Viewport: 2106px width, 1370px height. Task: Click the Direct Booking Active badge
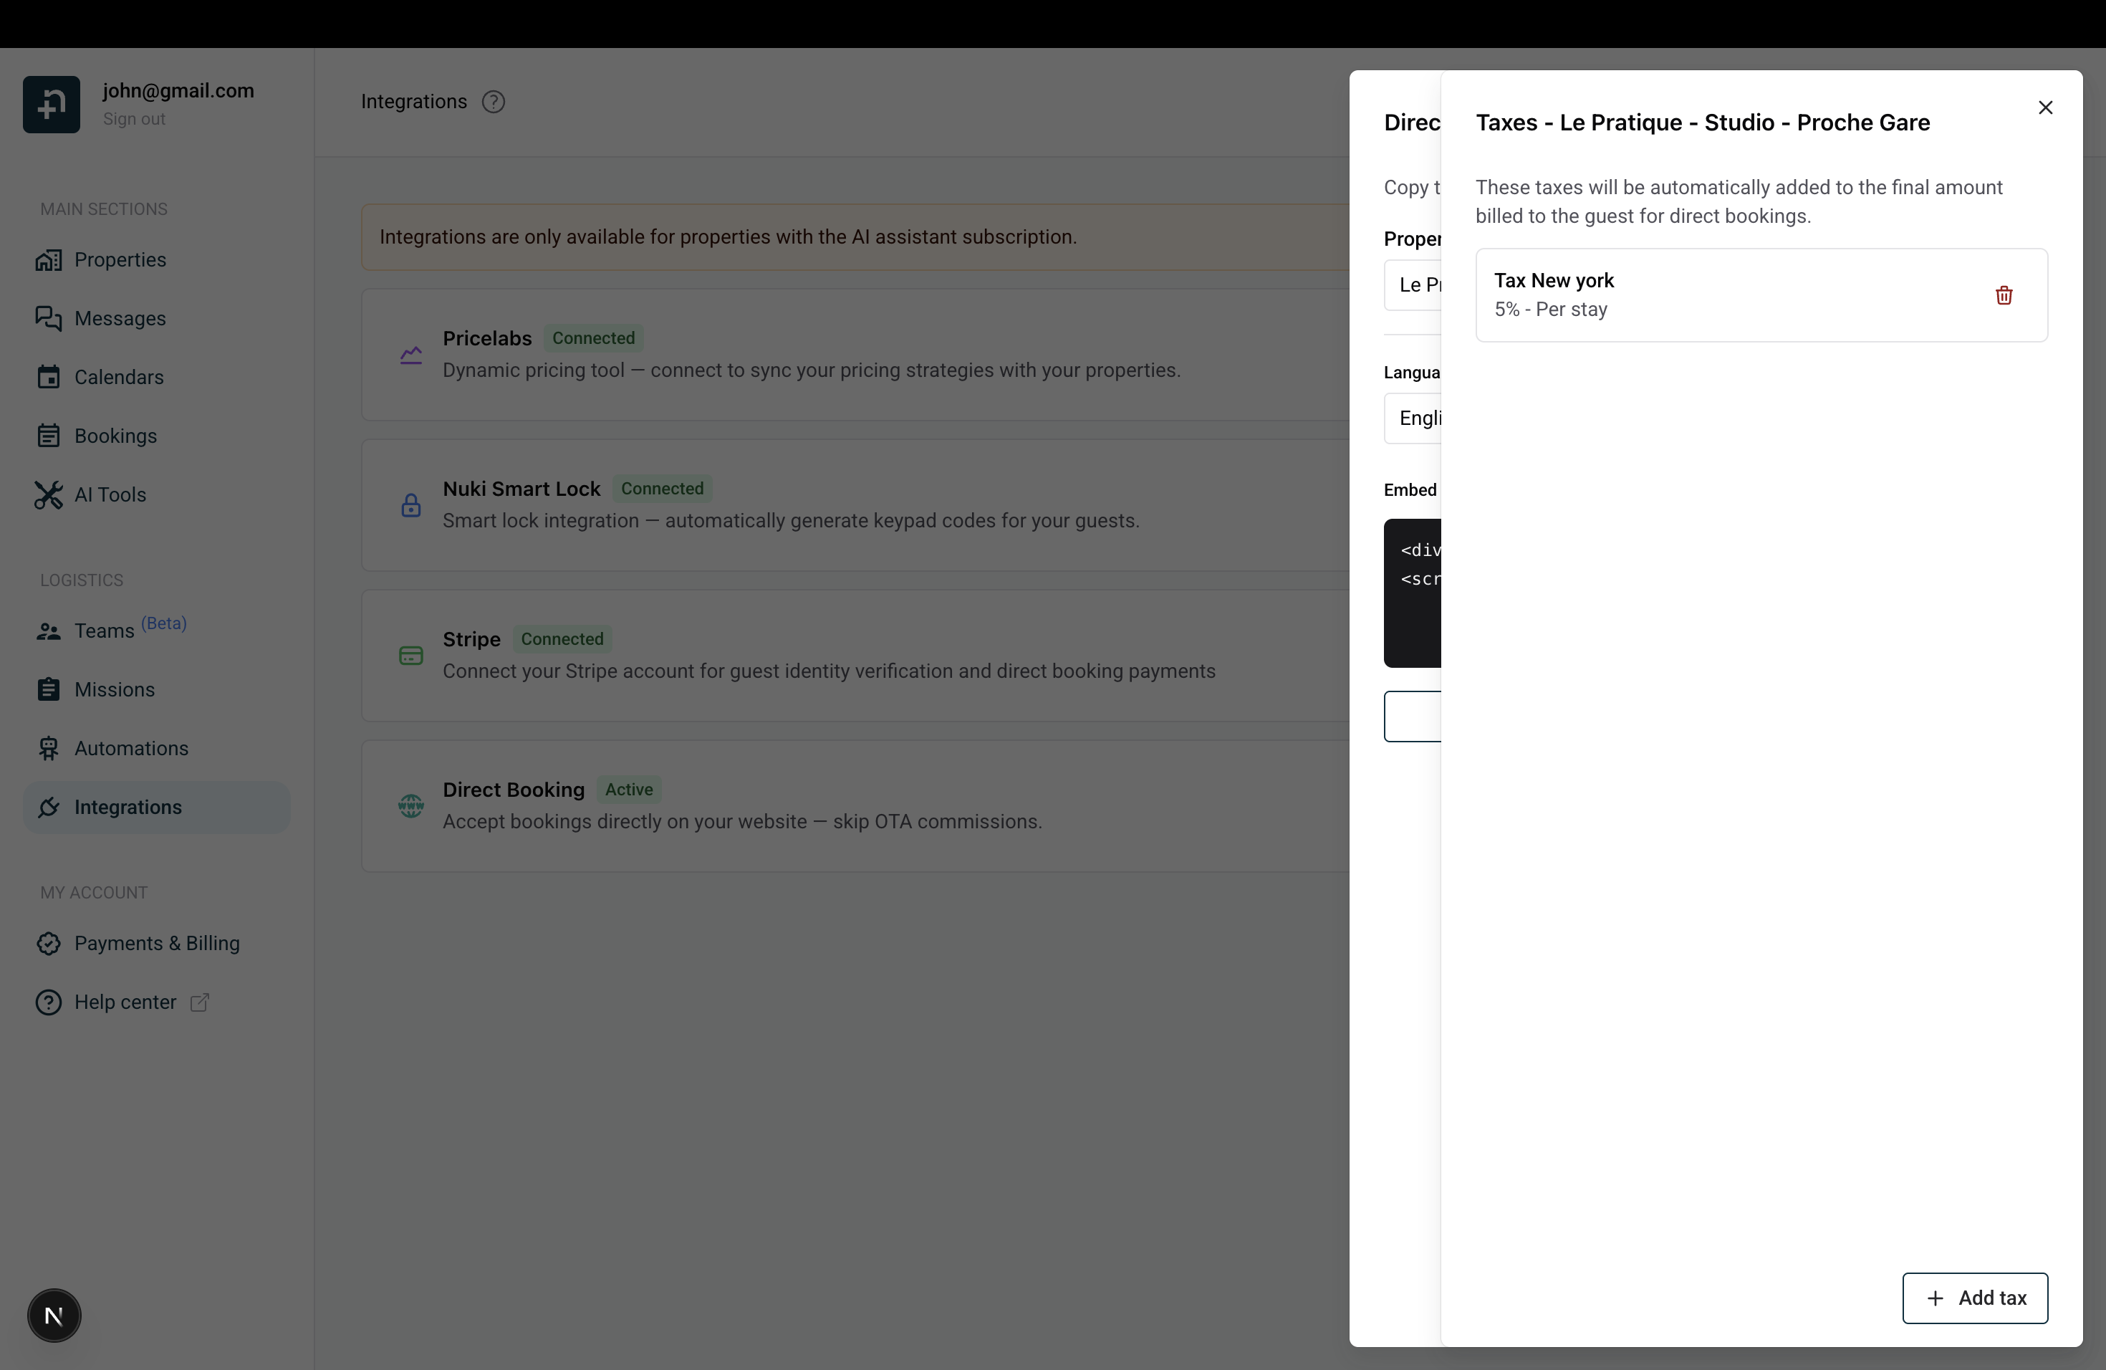pos(629,790)
